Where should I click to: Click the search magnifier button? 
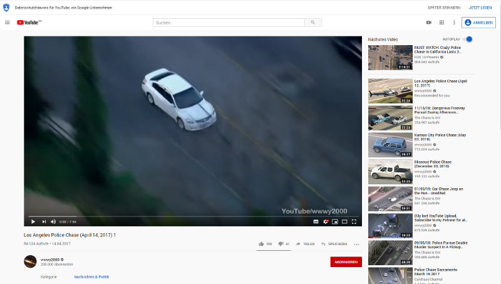(313, 23)
